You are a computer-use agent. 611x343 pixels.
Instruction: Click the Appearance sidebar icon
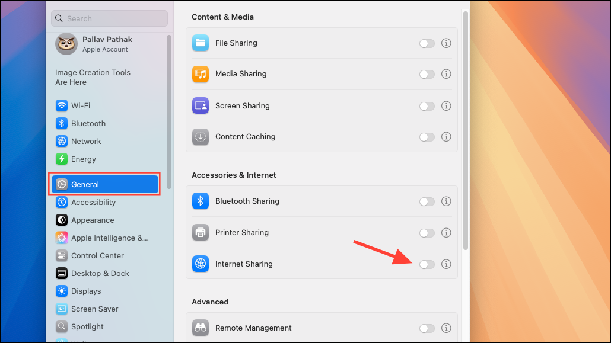tap(62, 220)
